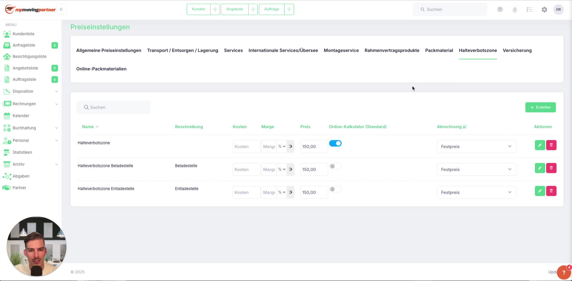572x281 pixels.
Task: Add new Kunden with plus icon
Action: [x=215, y=9]
